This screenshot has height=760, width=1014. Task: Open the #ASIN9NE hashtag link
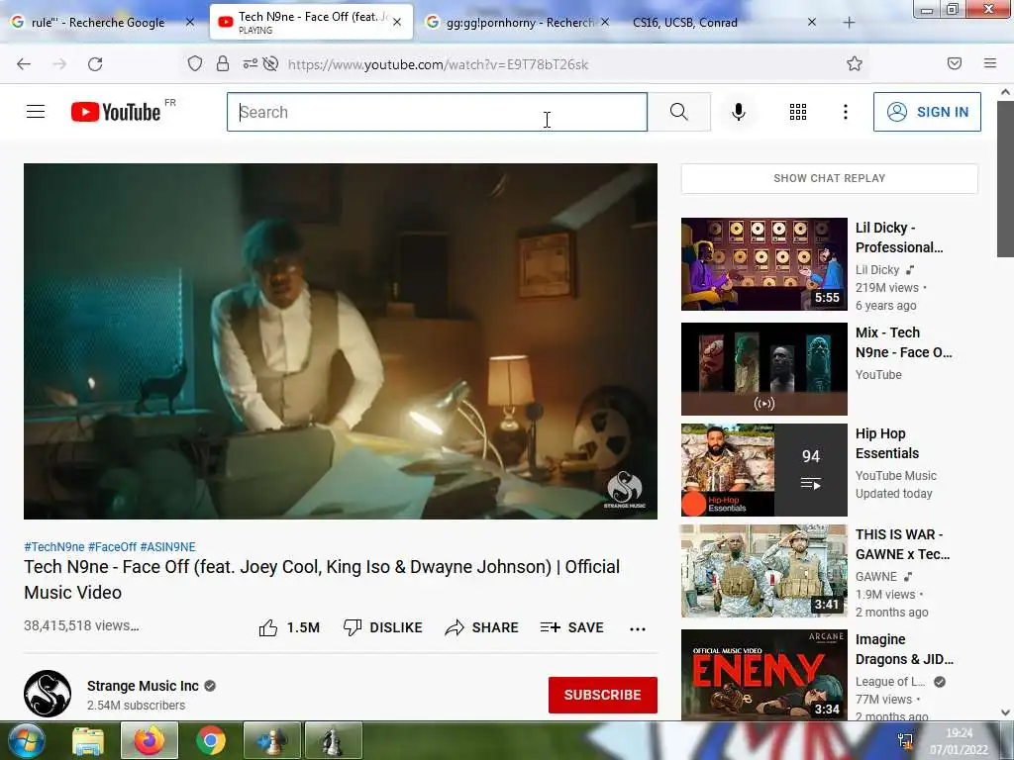[x=167, y=546]
